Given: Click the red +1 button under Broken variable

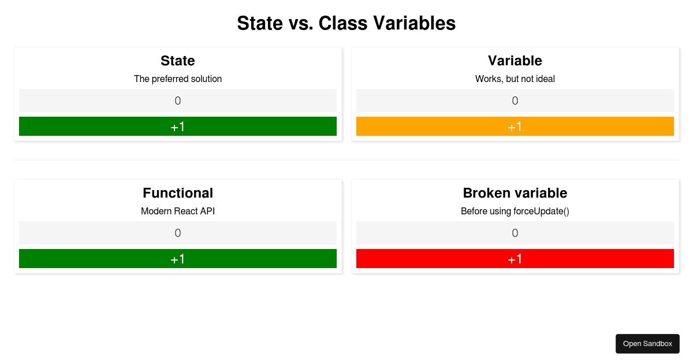Looking at the screenshot, I should [x=515, y=258].
